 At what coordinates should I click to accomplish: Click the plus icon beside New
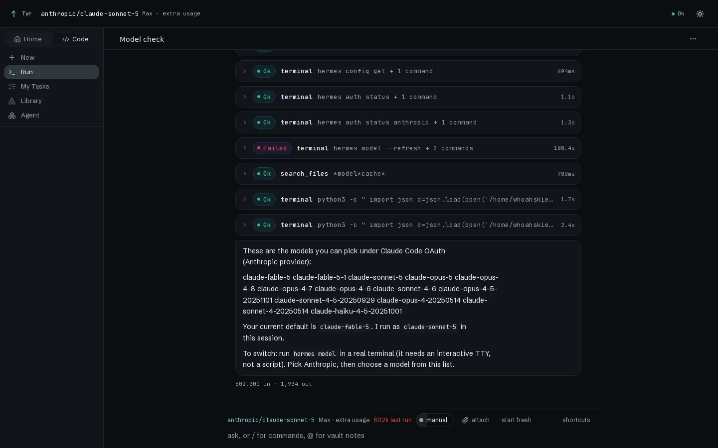point(12,58)
